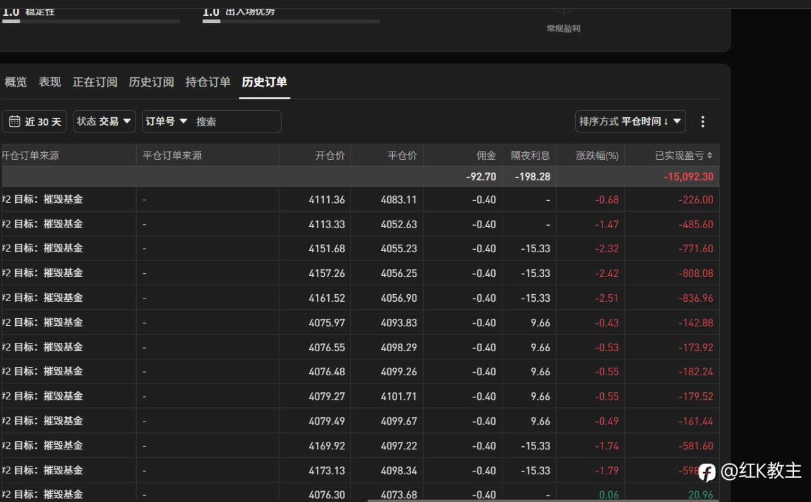
Task: Switch to the 表现 tab
Action: point(50,82)
